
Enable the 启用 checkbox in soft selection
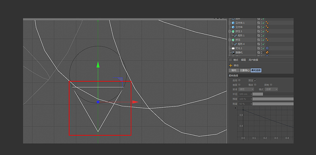pos(239,80)
